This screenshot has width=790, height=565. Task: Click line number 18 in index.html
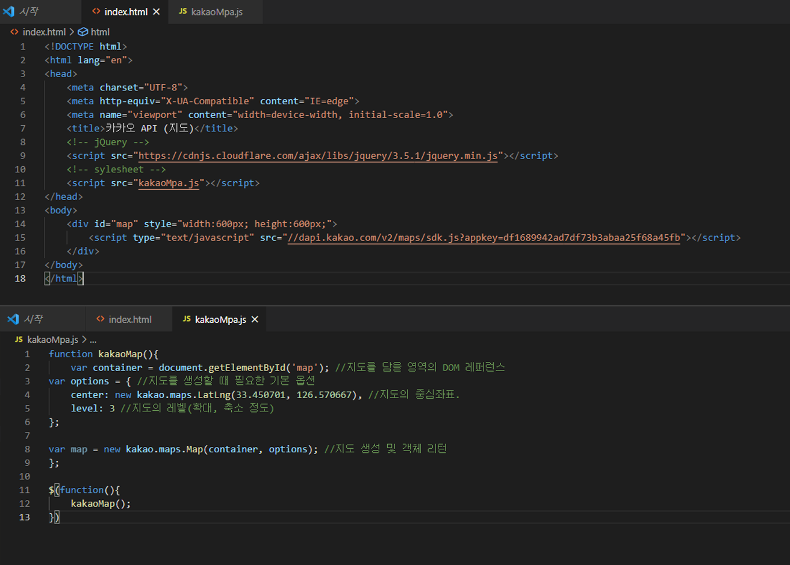tap(20, 279)
